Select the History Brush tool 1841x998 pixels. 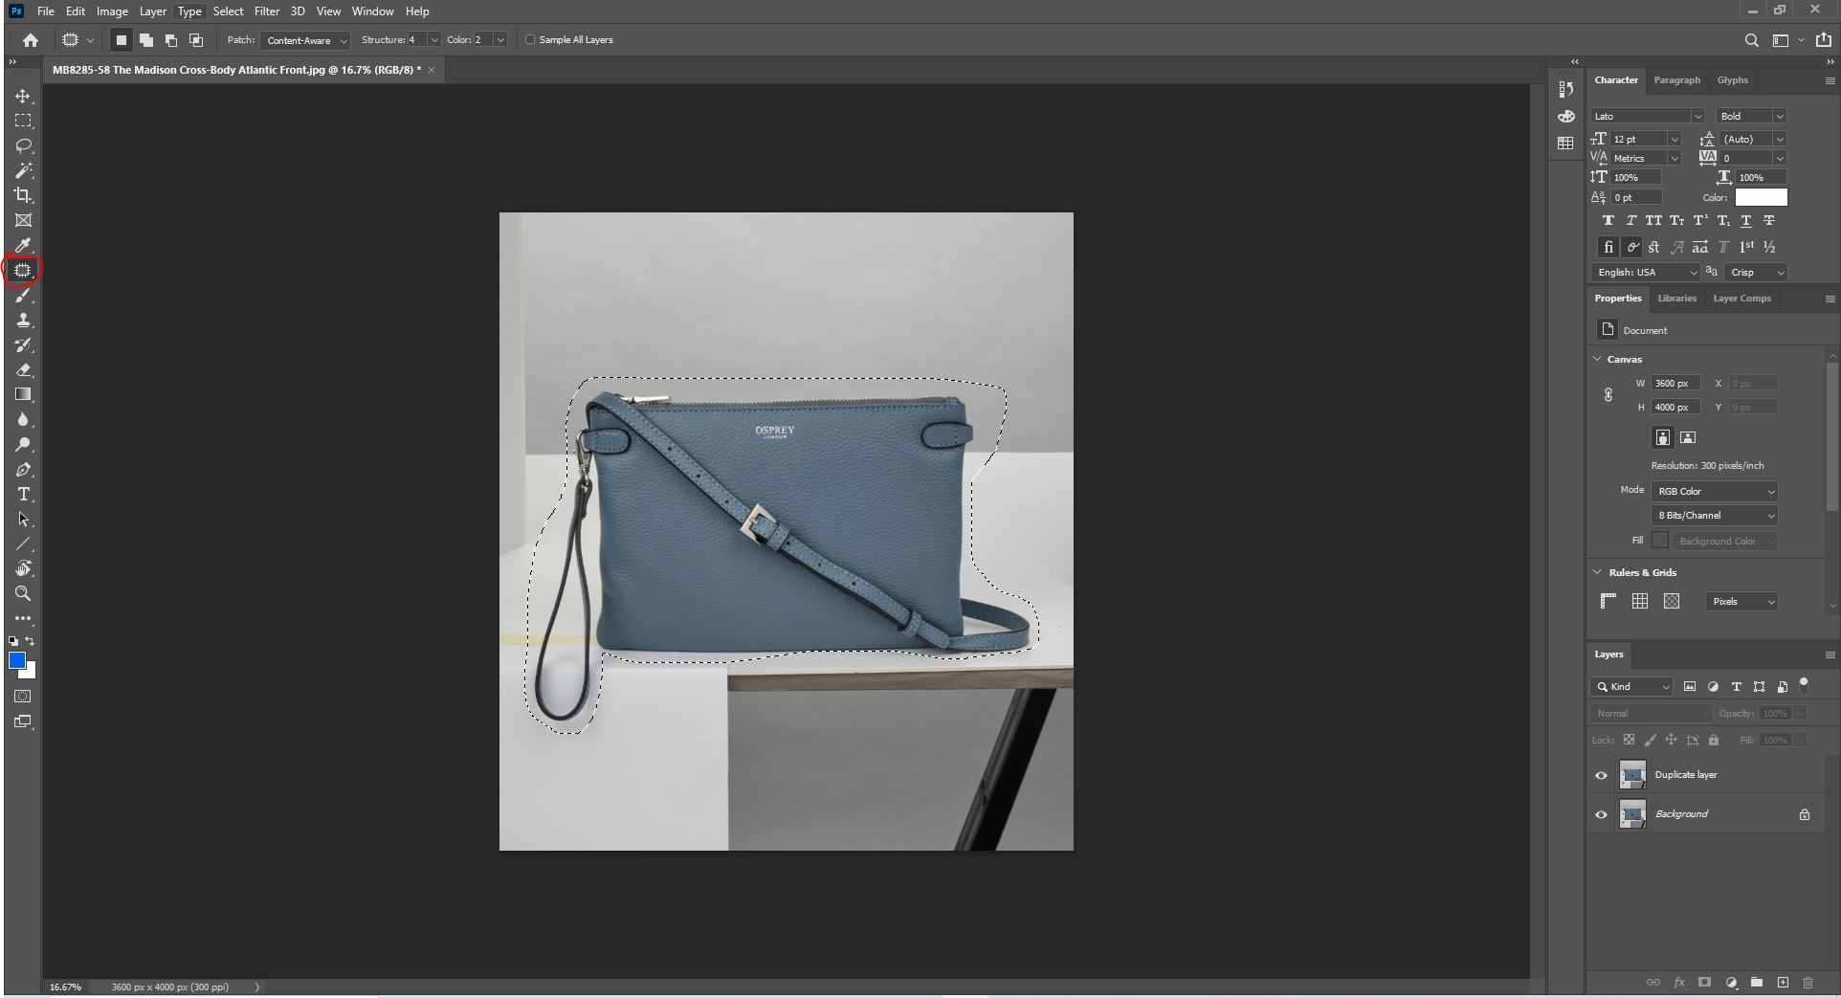coord(23,345)
